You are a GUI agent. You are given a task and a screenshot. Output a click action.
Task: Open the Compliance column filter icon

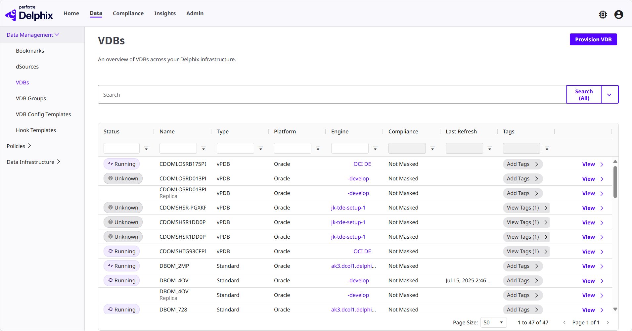click(x=432, y=148)
